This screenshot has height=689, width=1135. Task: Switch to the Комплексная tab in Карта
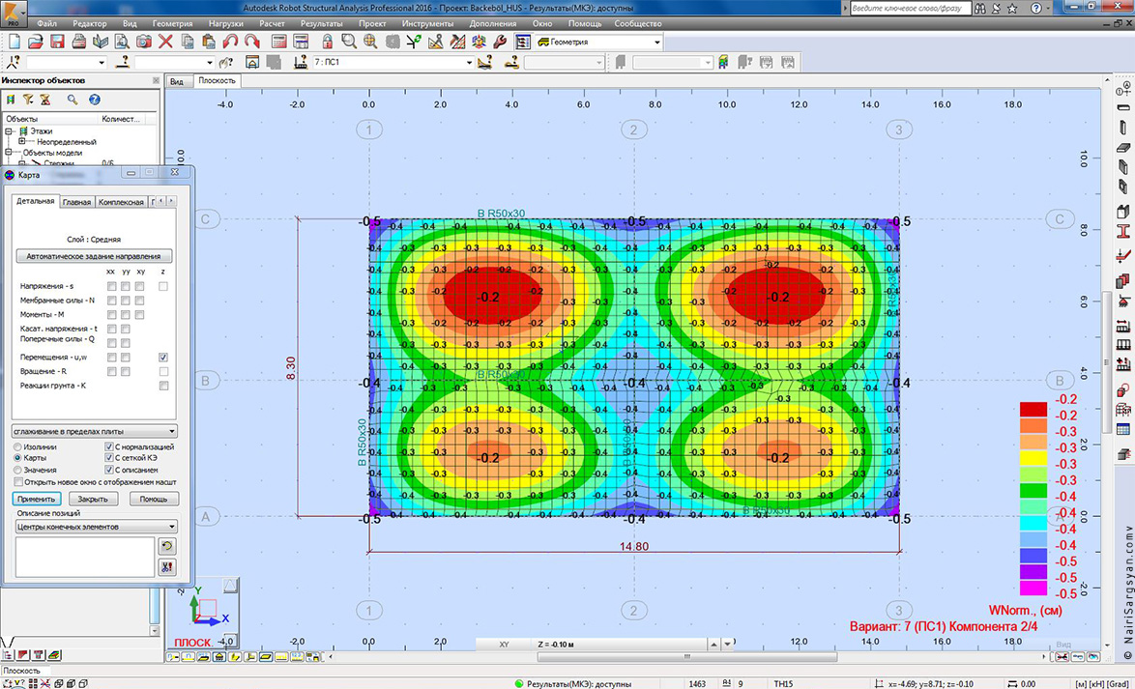click(121, 202)
